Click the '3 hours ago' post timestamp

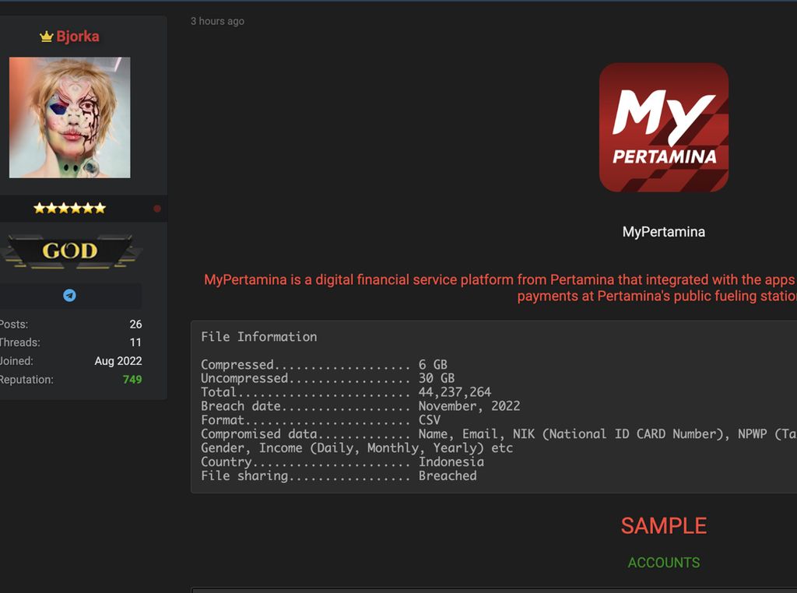[218, 21]
